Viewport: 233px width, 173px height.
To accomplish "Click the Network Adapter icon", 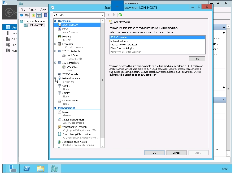I will pos(59,78).
